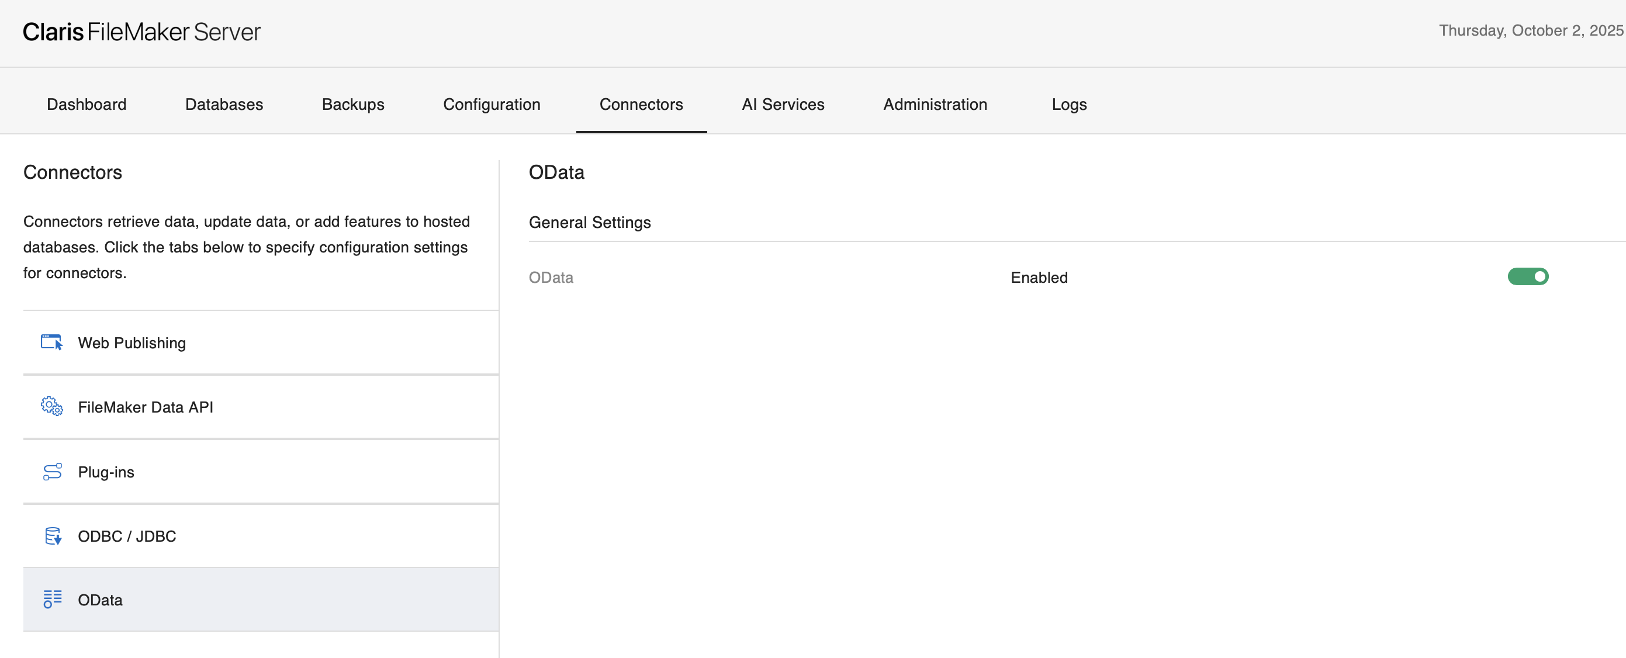Screen dimensions: 1626x658
Task: Select the Web Publishing sidebar entry
Action: pyautogui.click(x=132, y=342)
